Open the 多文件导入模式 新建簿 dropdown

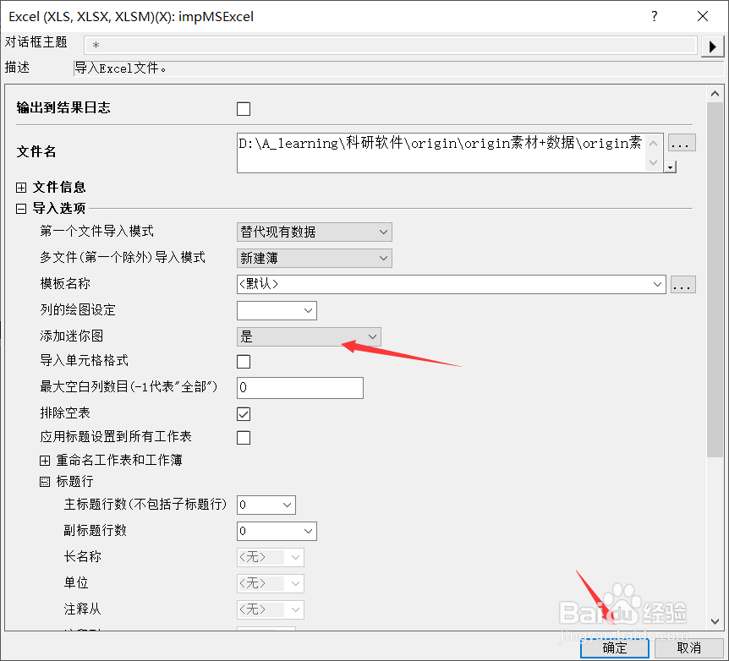tap(315, 258)
